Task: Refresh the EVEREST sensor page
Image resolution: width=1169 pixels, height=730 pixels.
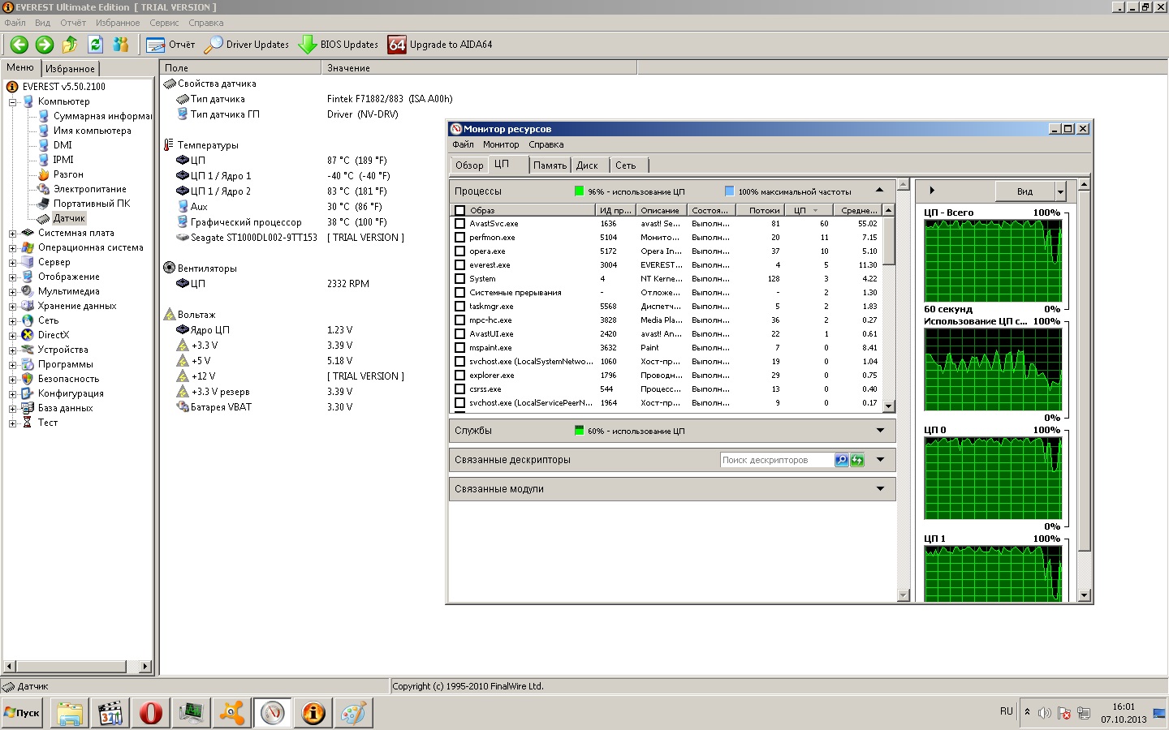Action: click(x=95, y=45)
